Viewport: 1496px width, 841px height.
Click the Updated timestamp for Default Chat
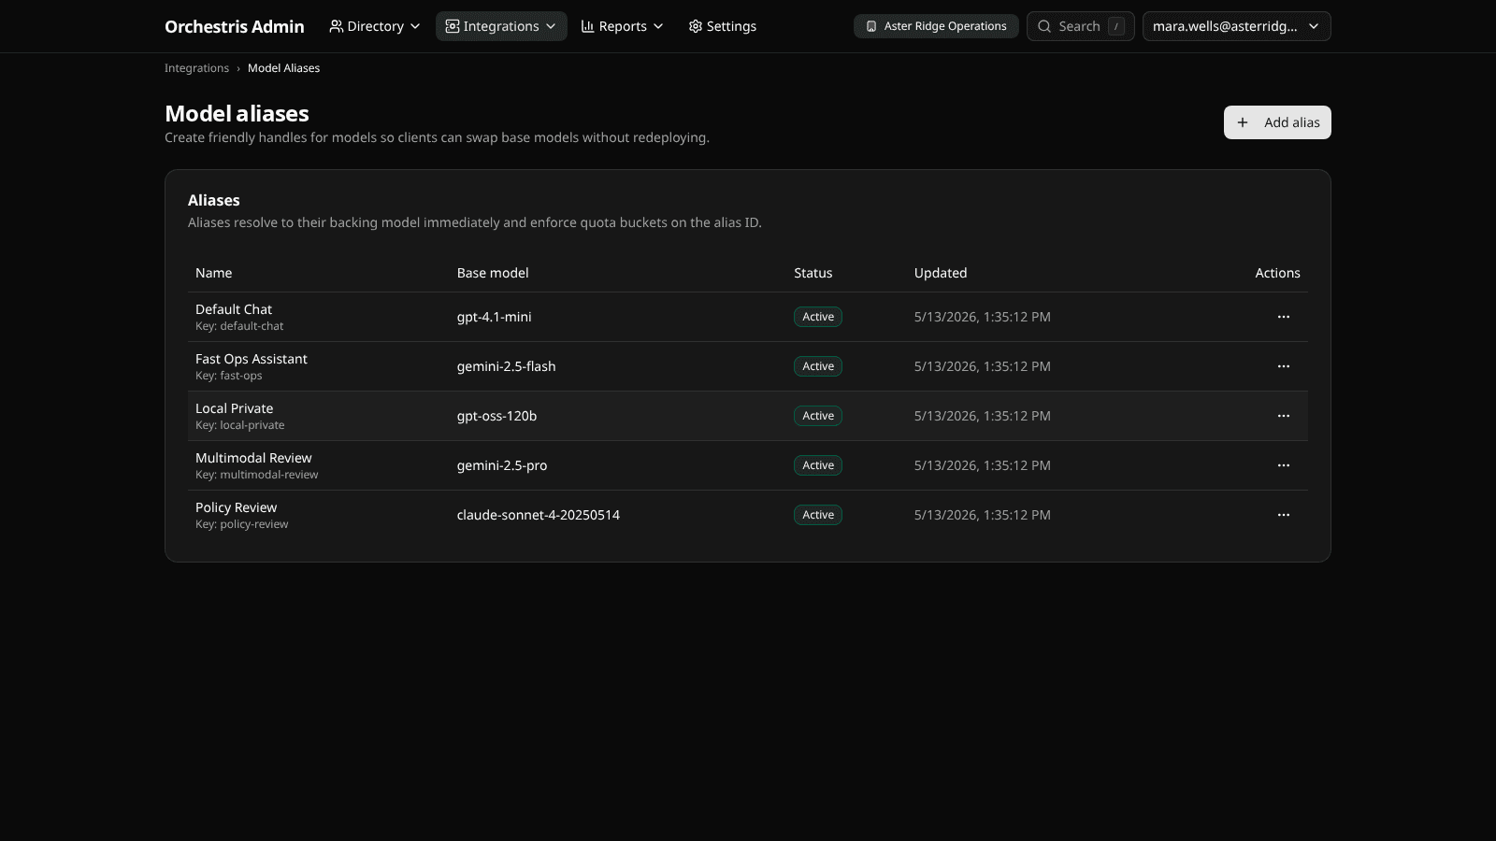[983, 317]
